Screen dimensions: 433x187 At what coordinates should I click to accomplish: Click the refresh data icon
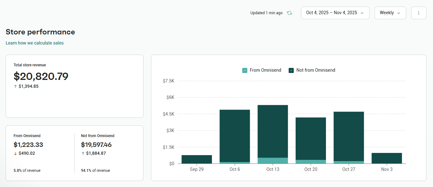click(289, 13)
